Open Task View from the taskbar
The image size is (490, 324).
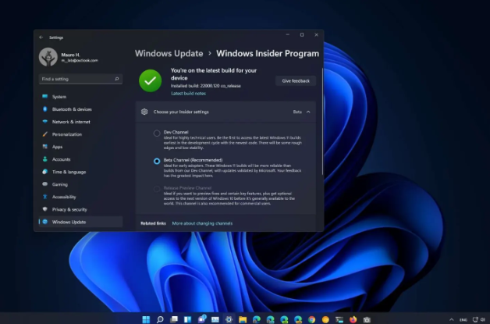click(x=174, y=319)
